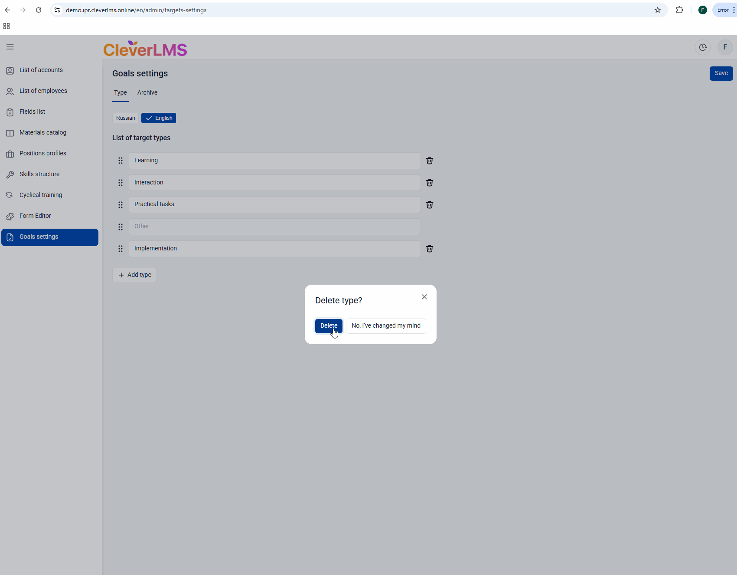Viewport: 737px width, 575px height.
Task: Grab the drag handle for Other row
Action: 121,227
